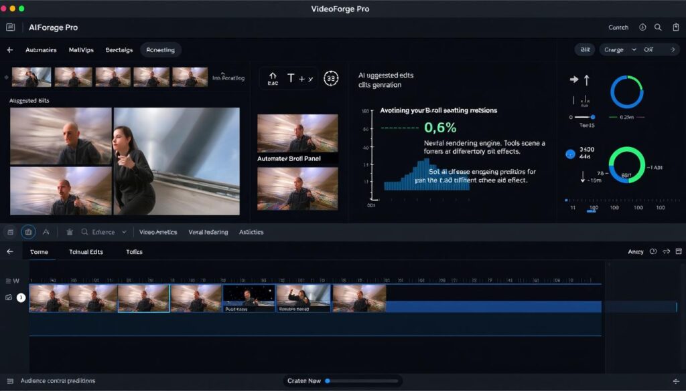Click the clipboard icon at top right
The width and height of the screenshot is (686, 391).
coord(675,27)
